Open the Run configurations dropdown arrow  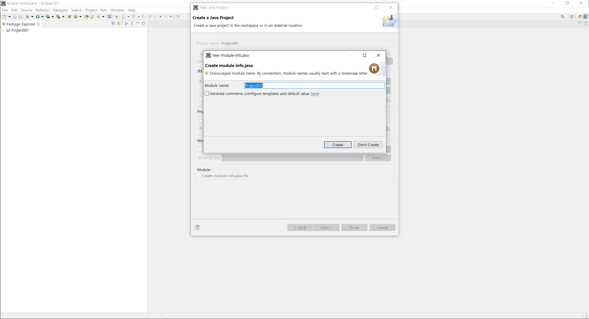pos(43,17)
